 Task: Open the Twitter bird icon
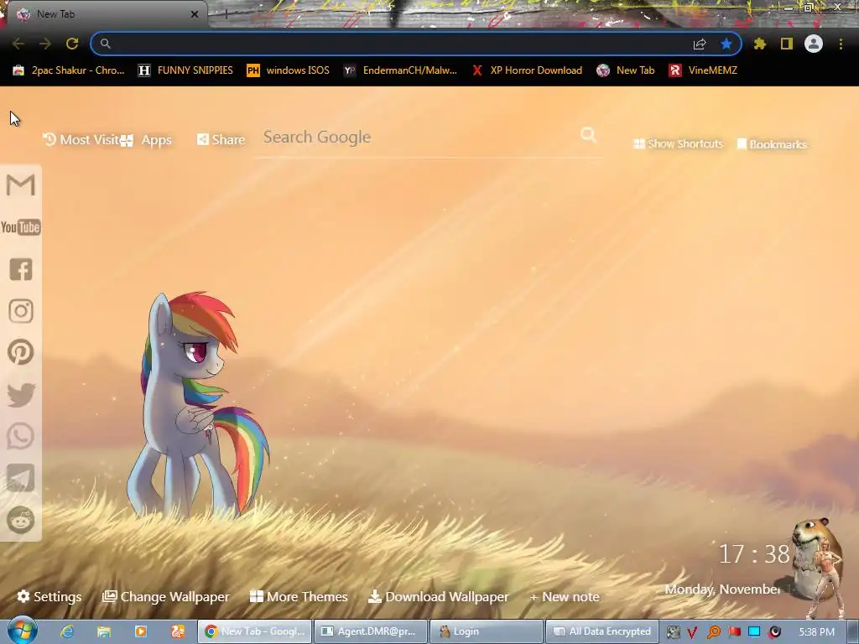(x=21, y=395)
